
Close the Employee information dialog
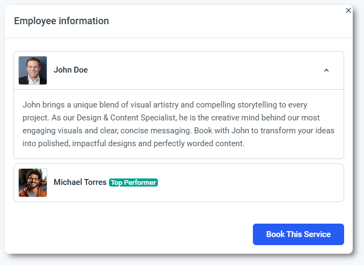tap(348, 10)
